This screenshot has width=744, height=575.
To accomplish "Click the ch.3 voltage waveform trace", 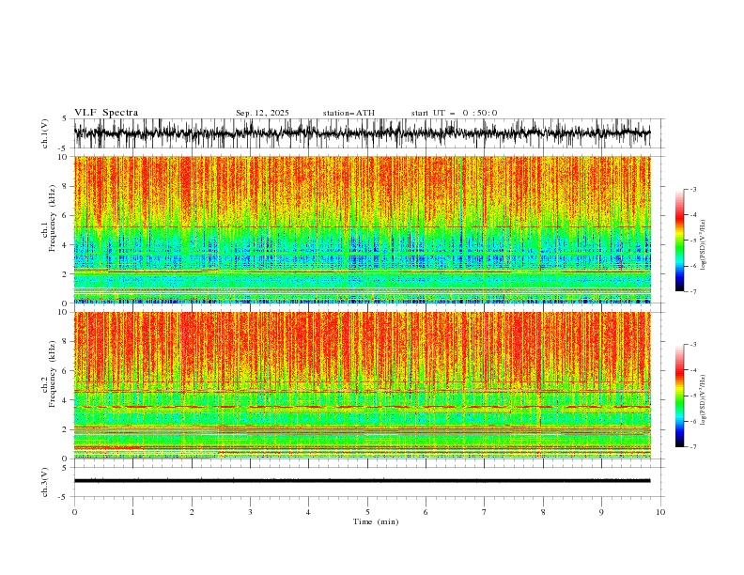I will [x=362, y=481].
